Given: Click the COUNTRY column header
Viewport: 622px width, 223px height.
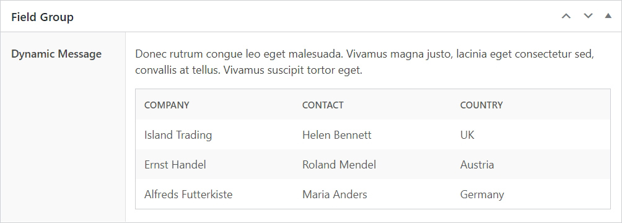Looking at the screenshot, I should coord(481,105).
